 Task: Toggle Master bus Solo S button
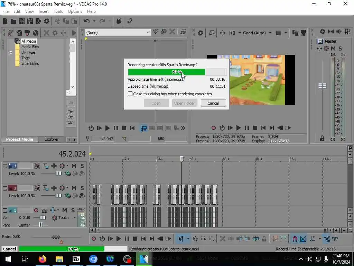click(x=340, y=48)
